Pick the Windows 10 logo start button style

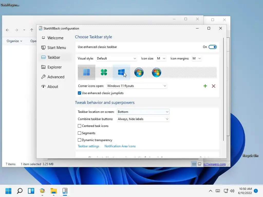pos(121,72)
